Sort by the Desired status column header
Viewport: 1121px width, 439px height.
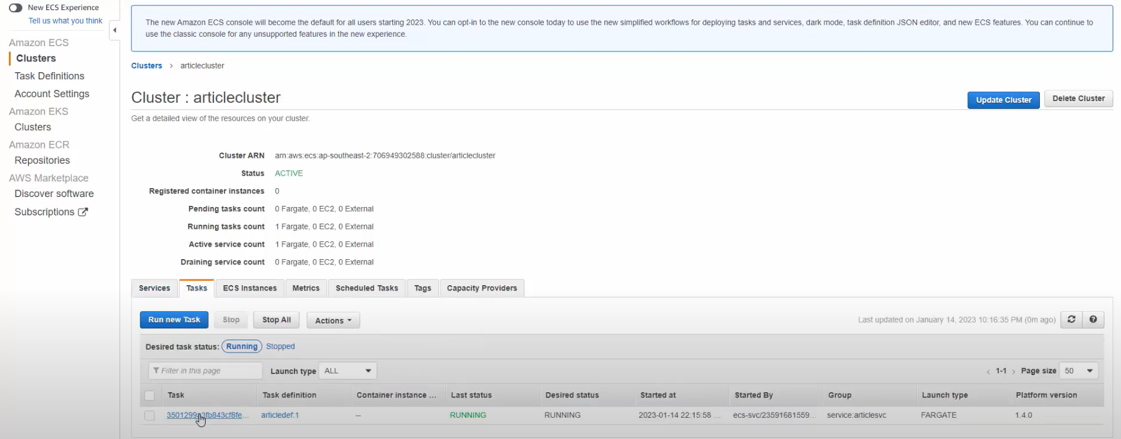[572, 395]
